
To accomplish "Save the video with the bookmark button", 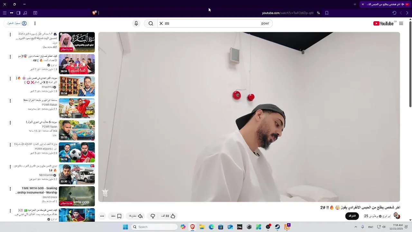I will click(x=116, y=216).
